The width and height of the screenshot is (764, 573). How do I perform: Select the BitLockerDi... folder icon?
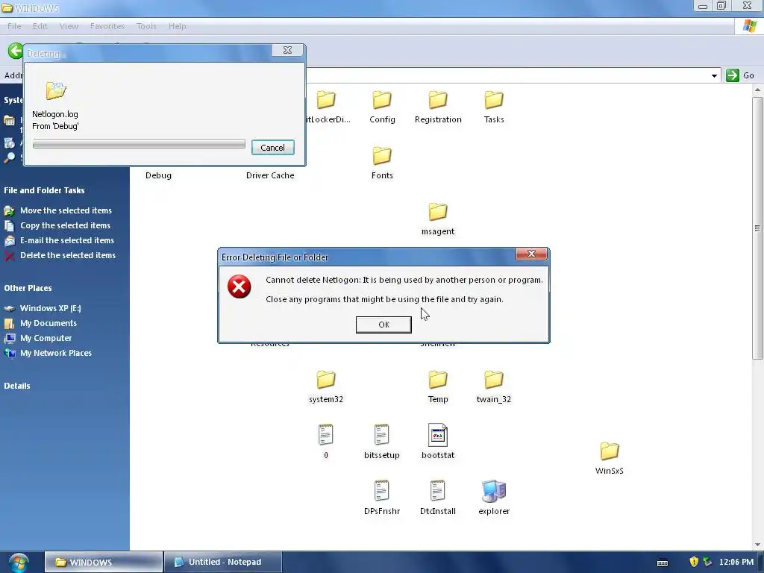(x=325, y=101)
